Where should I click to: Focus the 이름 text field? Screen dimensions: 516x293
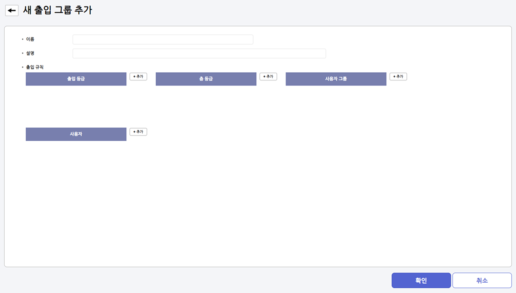pos(163,40)
